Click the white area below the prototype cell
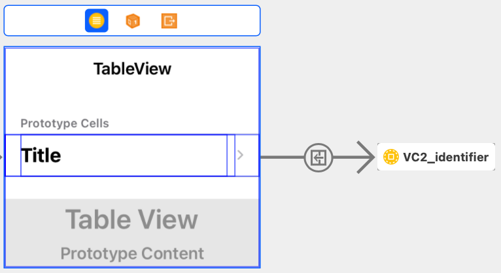This screenshot has height=273, width=501. click(132, 187)
